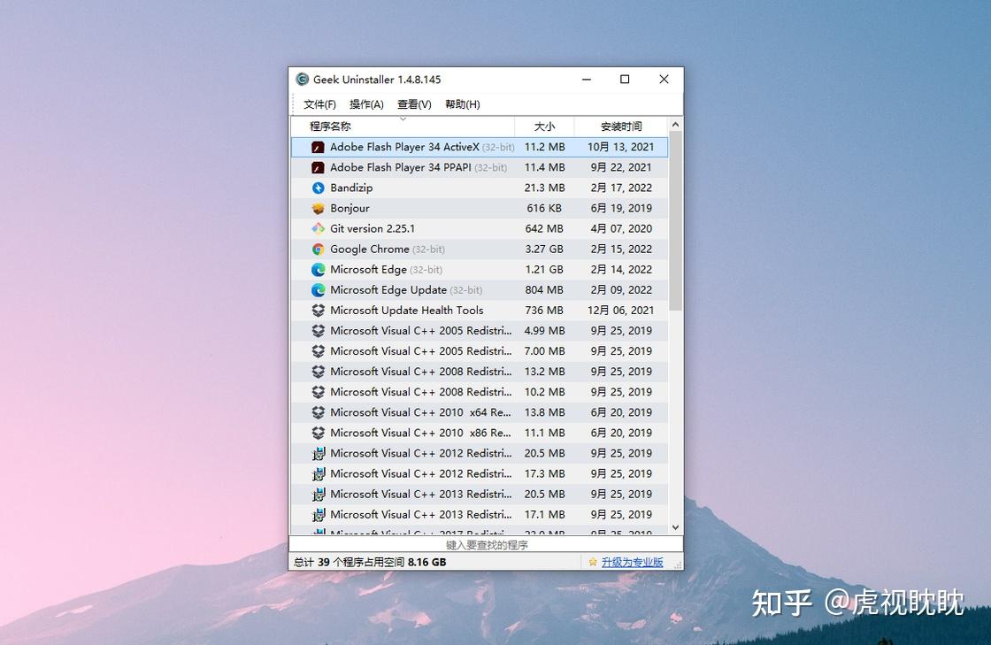
Task: Click the Geek Uninstaller title bar icon
Action: (301, 79)
